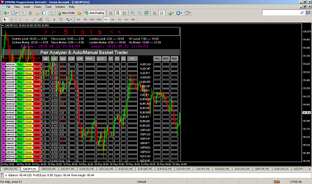The height and width of the screenshot is (184, 312).
Task: Open the File menu
Action: tap(8, 7)
